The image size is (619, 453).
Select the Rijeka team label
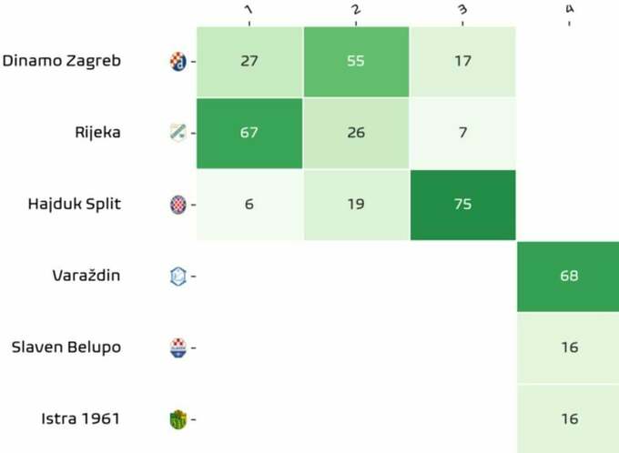97,133
